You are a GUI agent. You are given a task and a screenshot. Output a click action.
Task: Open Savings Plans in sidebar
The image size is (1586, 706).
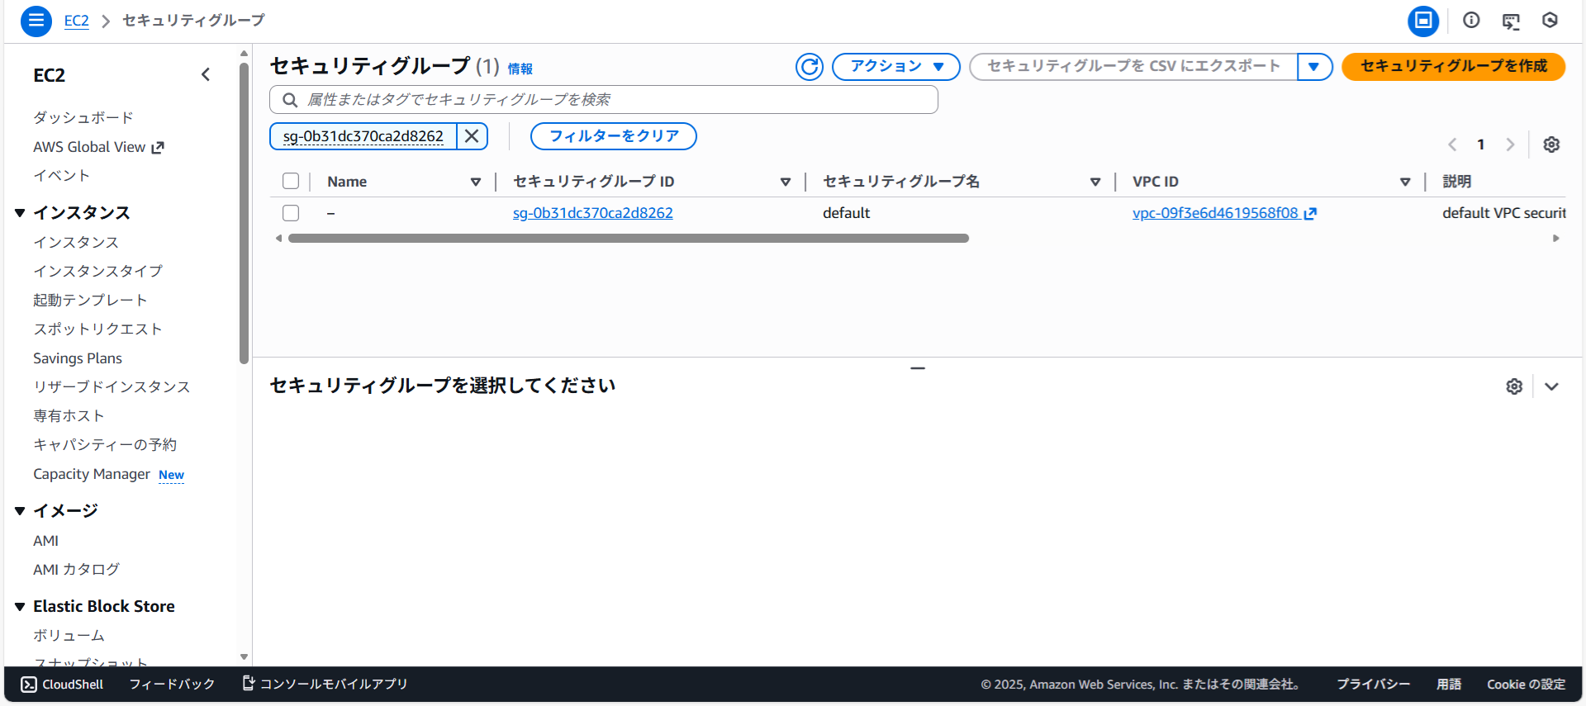78,358
